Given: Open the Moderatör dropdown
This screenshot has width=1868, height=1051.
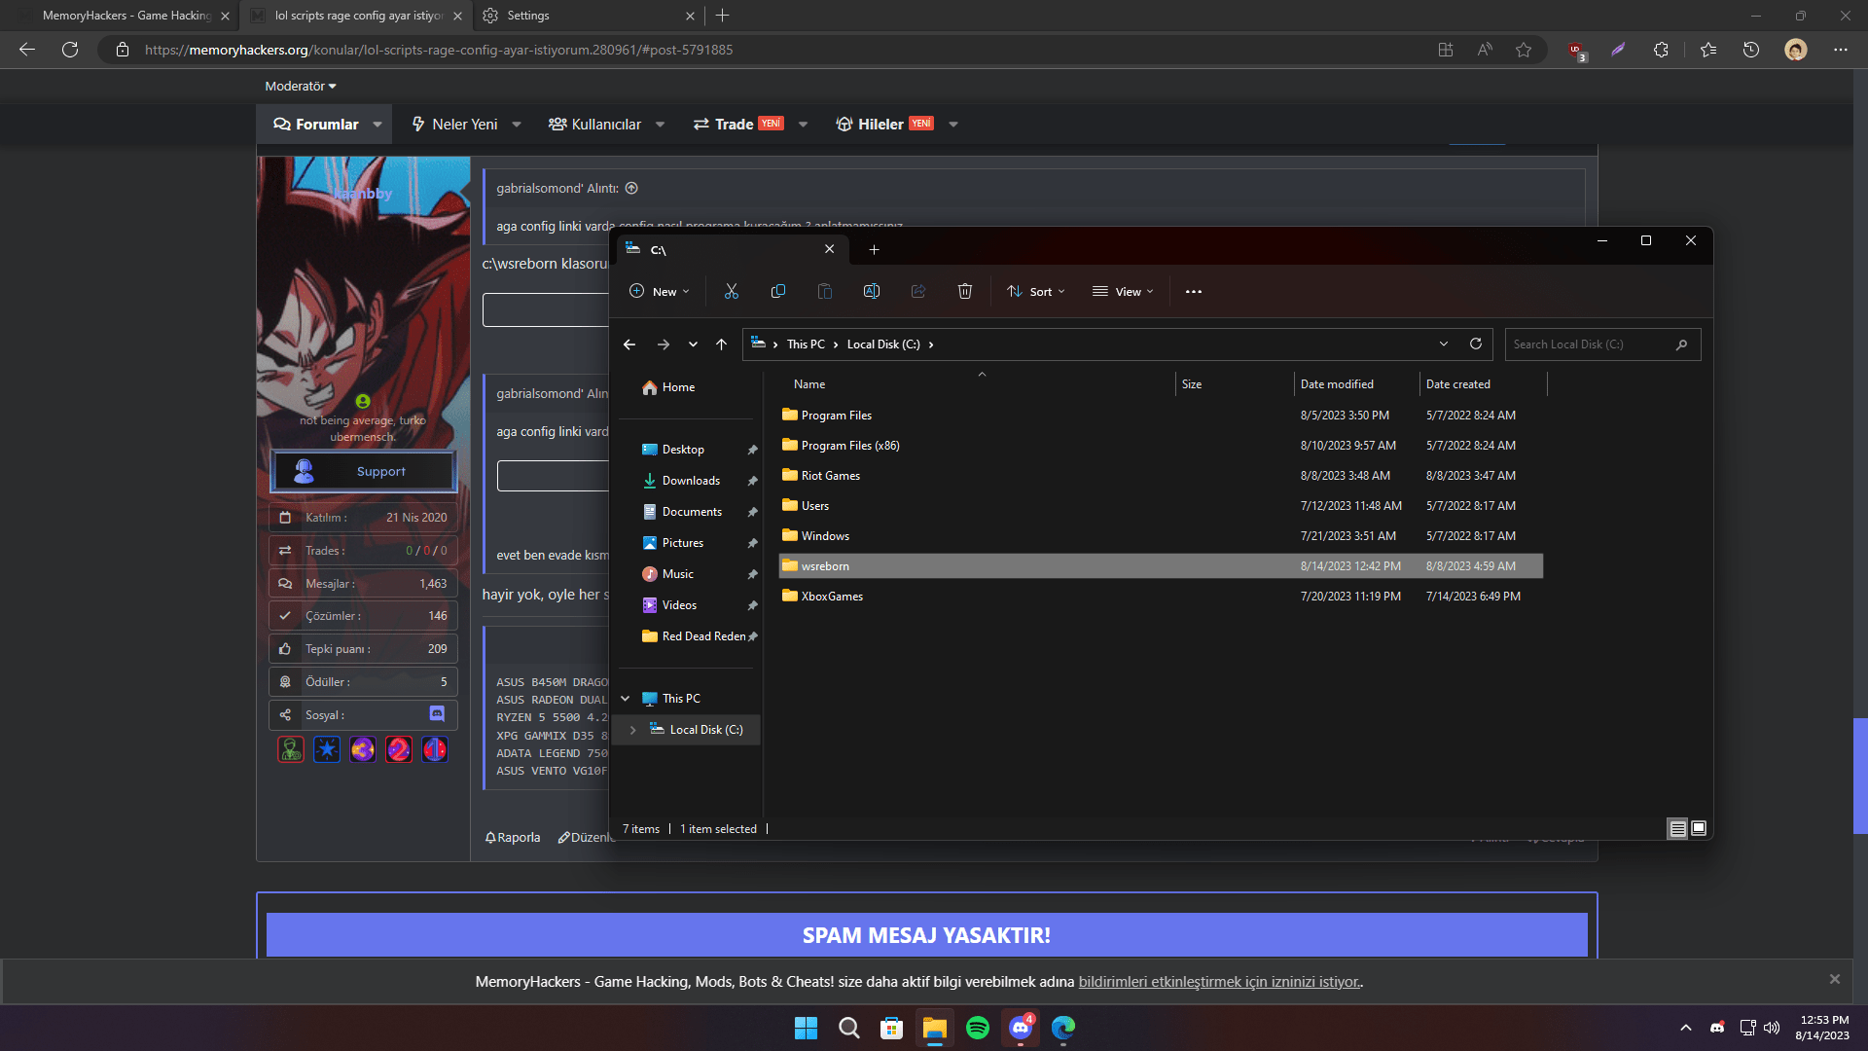Looking at the screenshot, I should tap(301, 87).
